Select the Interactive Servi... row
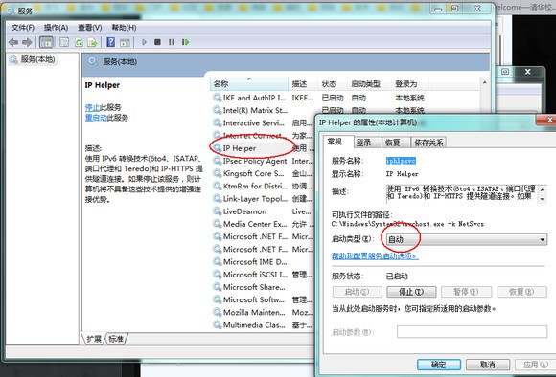This screenshot has height=377, width=556. [263, 122]
